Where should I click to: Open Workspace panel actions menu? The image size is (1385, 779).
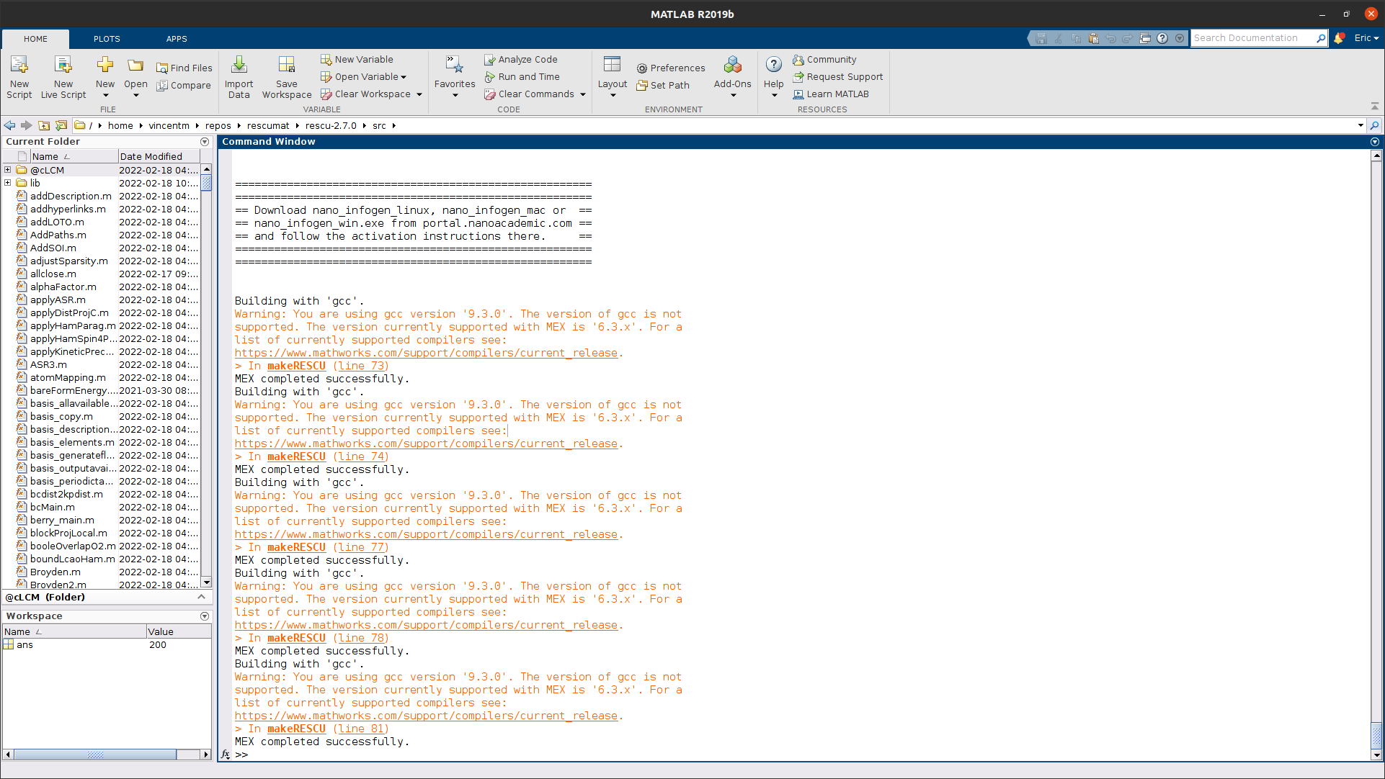pos(205,616)
